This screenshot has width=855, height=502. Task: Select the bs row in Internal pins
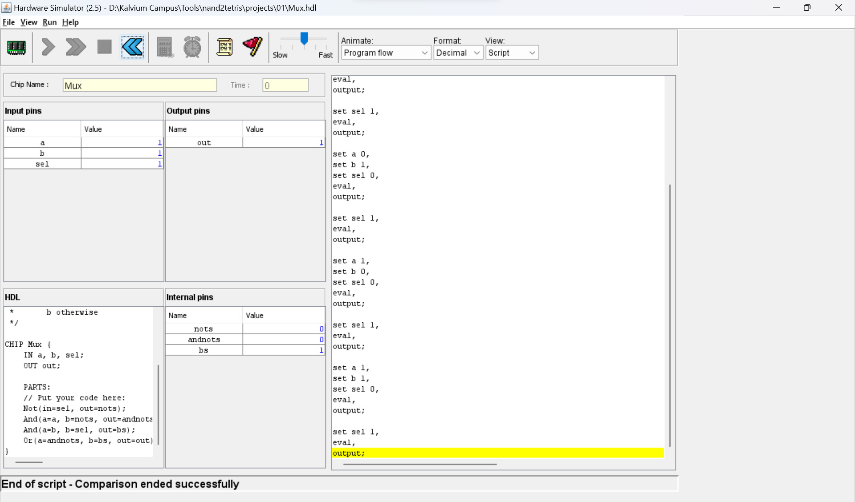pyautogui.click(x=204, y=350)
